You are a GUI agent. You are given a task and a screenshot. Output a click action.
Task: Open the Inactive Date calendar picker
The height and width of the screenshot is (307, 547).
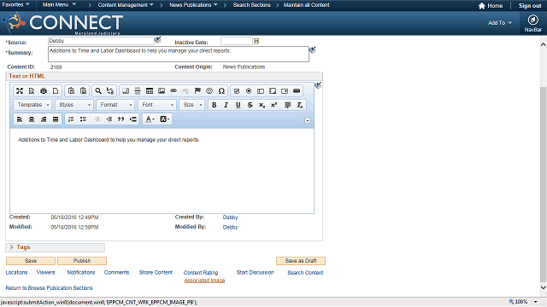(x=256, y=41)
